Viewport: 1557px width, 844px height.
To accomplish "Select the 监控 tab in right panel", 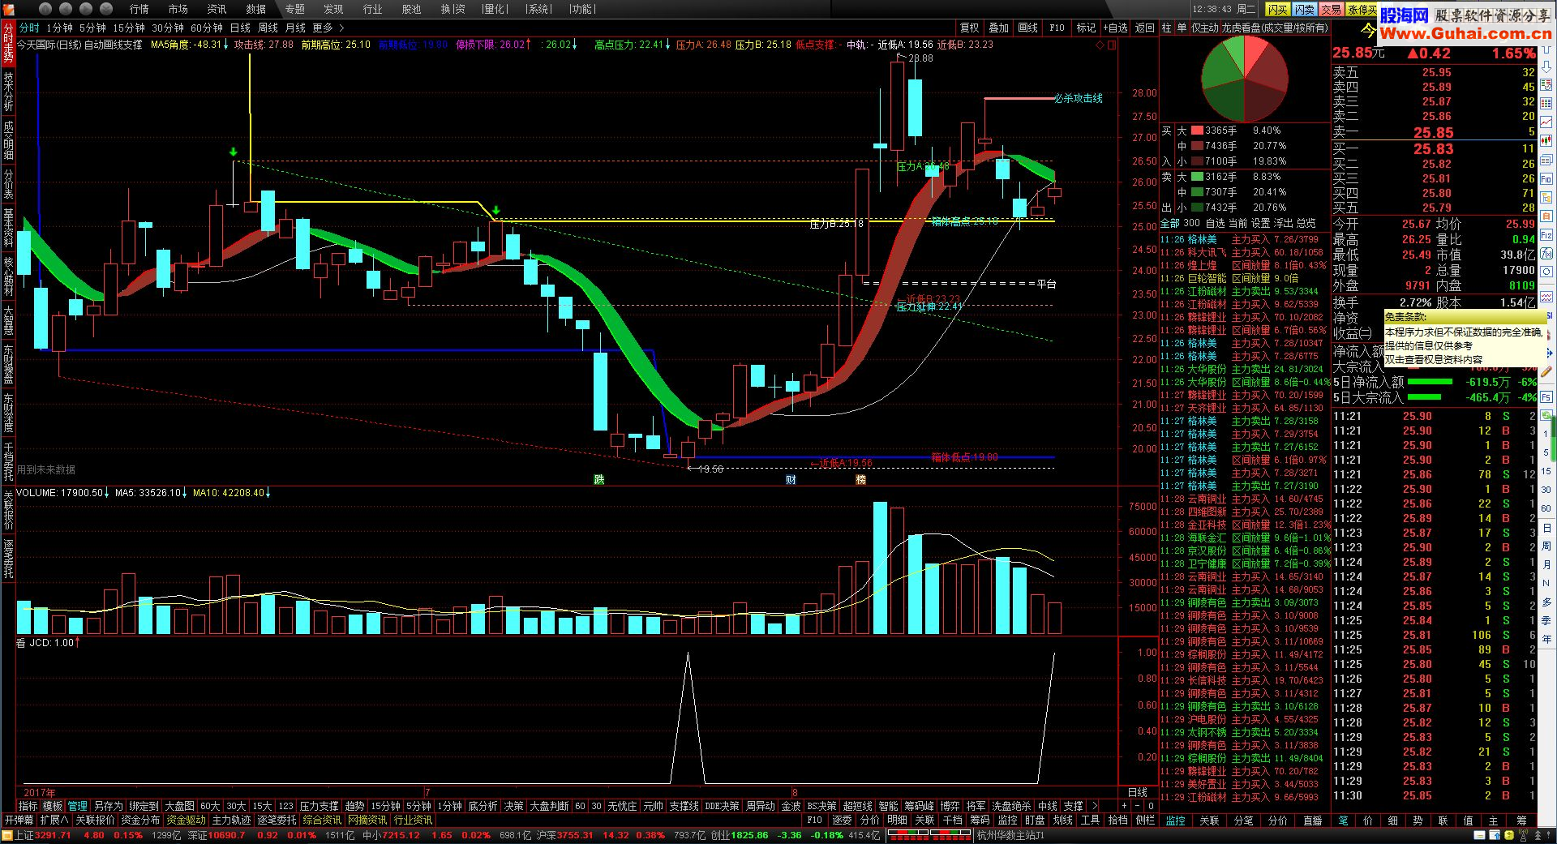I will 1175,820.
